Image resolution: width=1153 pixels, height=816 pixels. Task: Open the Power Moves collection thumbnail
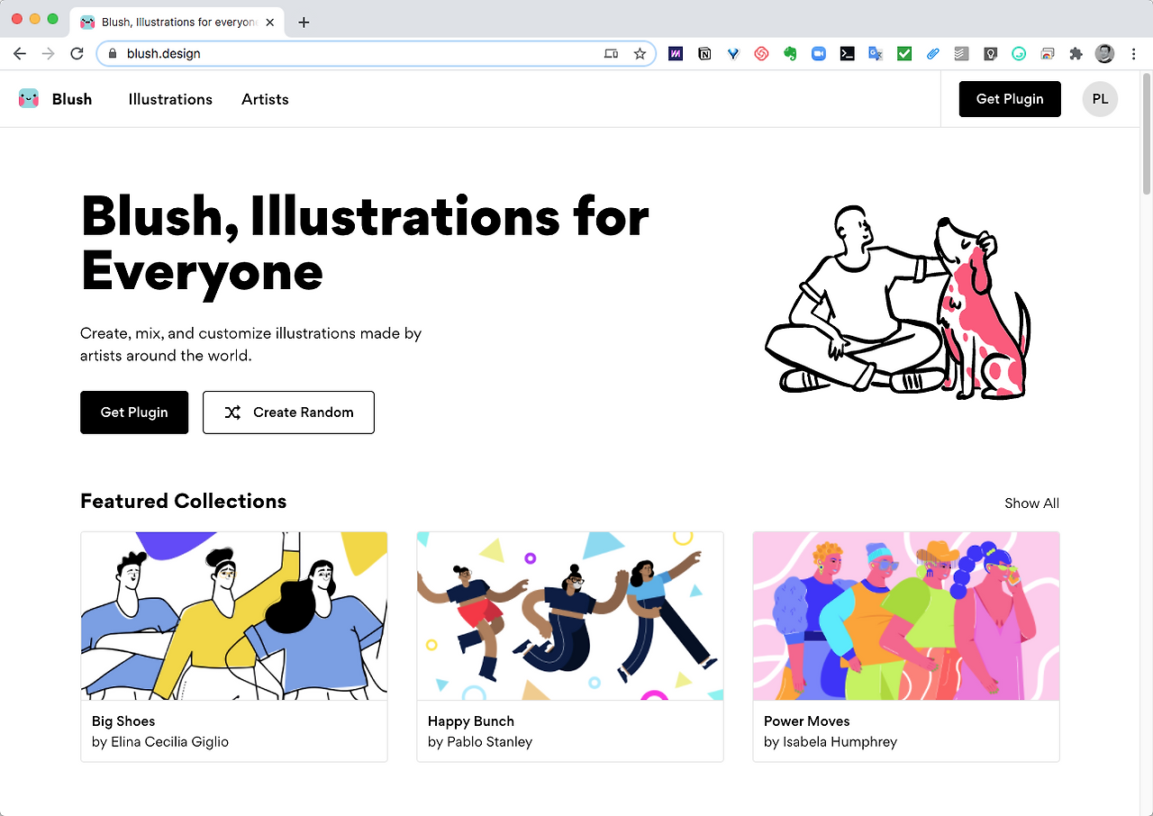(x=906, y=616)
